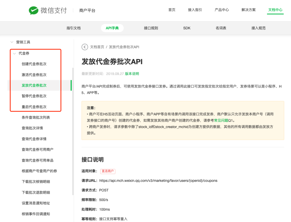The height and width of the screenshot is (222, 291).
Task: Open 下载批次退款明细 in sidebar
Action: [36, 192]
